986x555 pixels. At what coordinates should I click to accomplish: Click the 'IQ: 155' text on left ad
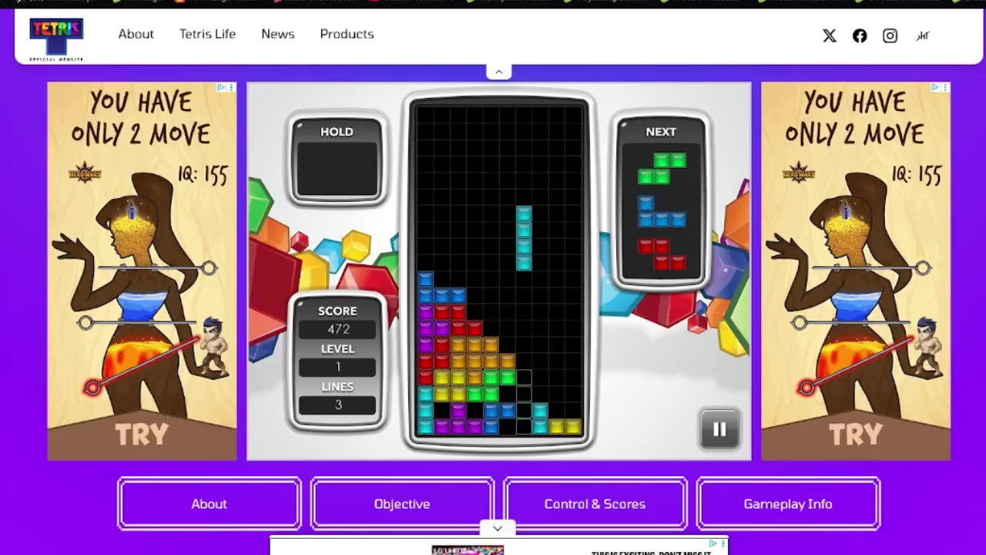pos(203,174)
